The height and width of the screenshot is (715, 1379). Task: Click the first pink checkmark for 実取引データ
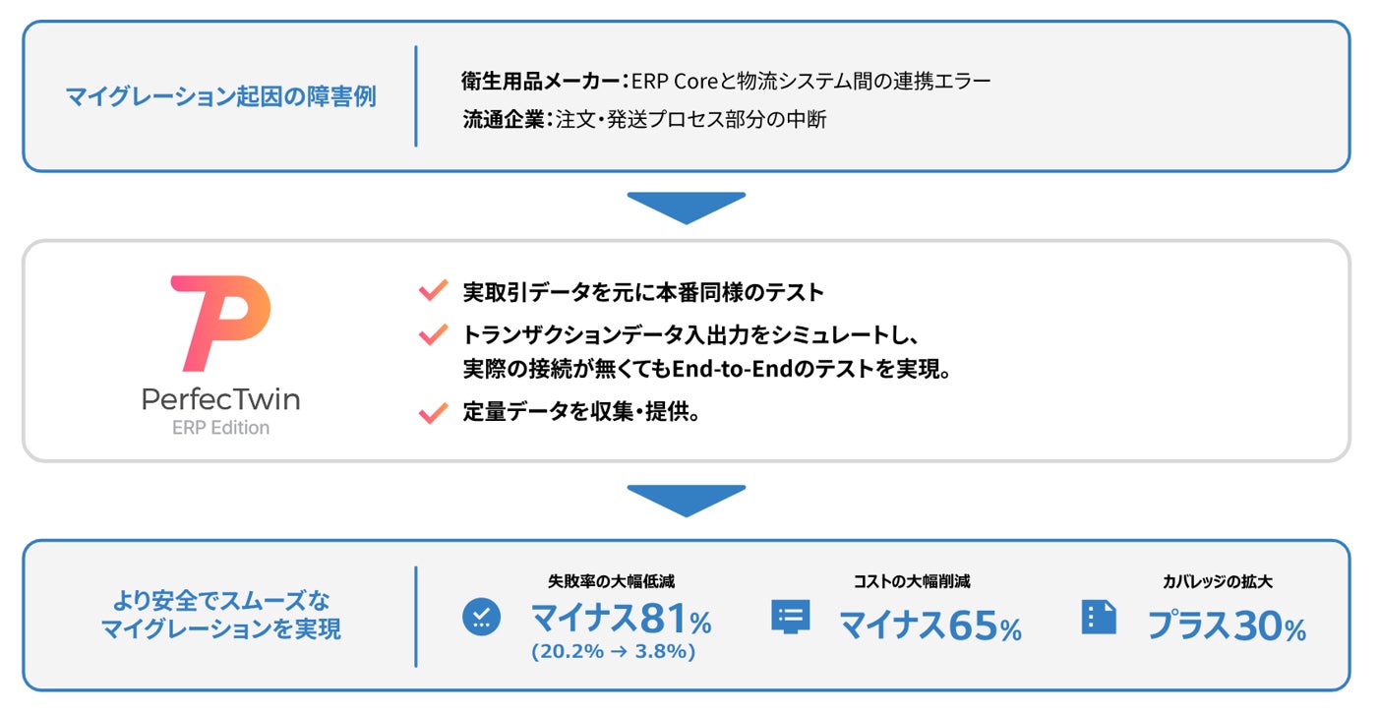(433, 291)
